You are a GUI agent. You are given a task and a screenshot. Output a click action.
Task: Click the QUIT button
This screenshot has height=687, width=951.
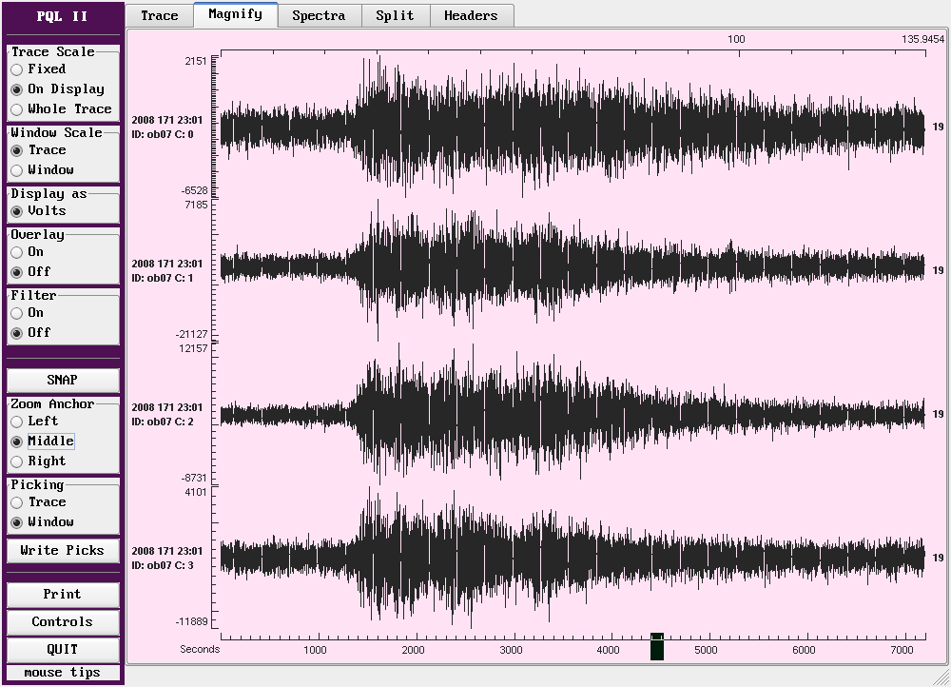pyautogui.click(x=62, y=650)
